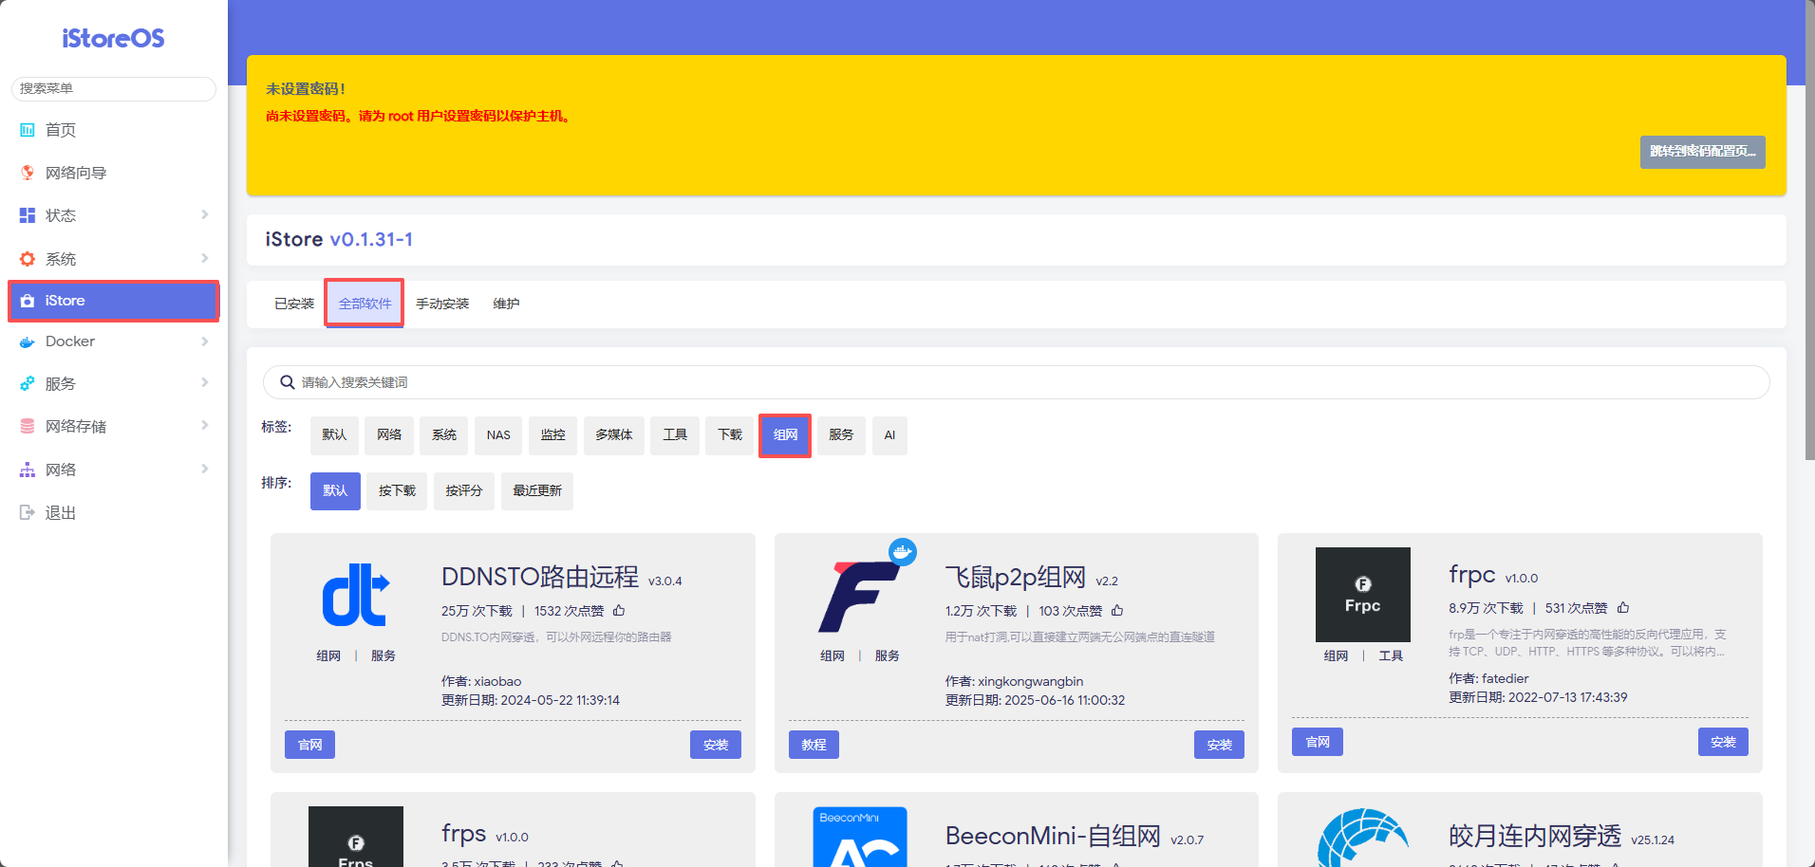
Task: Select the AI tag filter
Action: pos(889,435)
